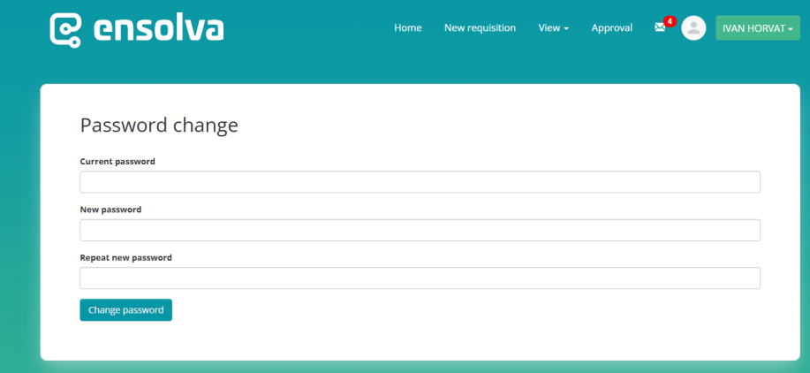Open the IVAN HORVAT user dropdown

click(757, 28)
